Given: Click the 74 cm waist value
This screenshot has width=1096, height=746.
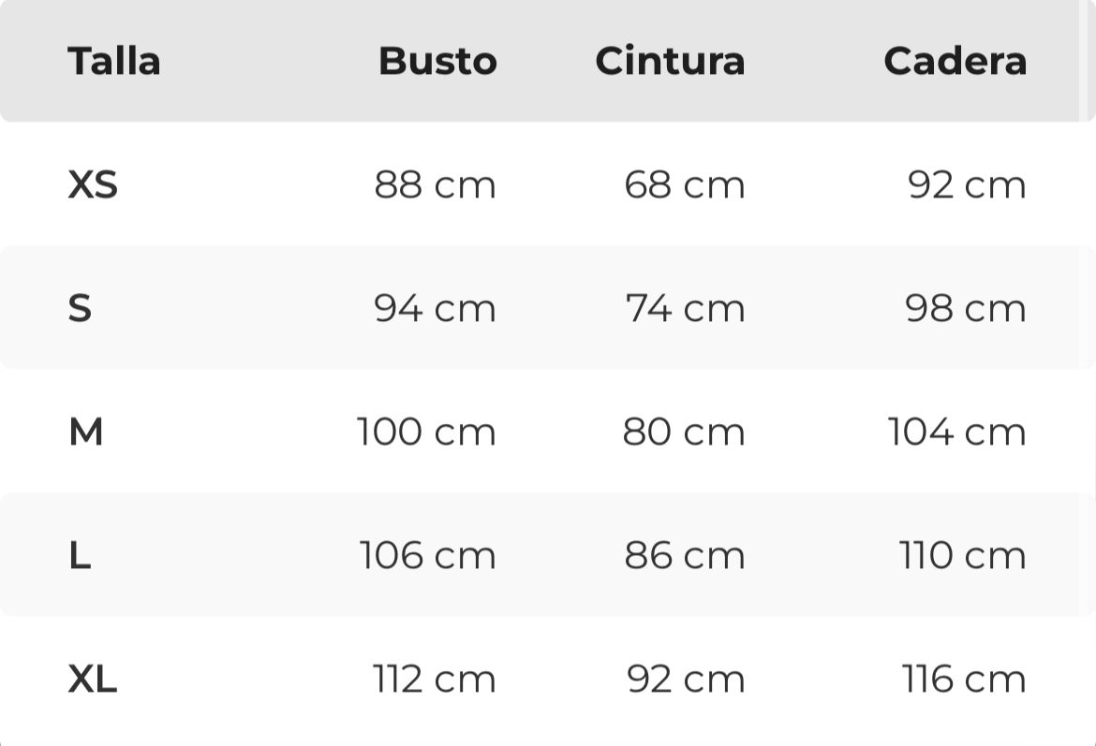Looking at the screenshot, I should [685, 308].
